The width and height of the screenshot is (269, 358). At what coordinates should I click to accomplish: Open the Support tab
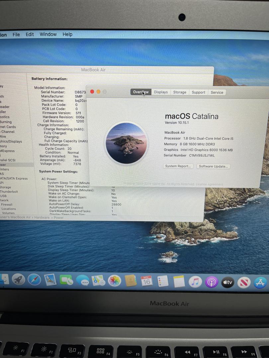(x=198, y=92)
